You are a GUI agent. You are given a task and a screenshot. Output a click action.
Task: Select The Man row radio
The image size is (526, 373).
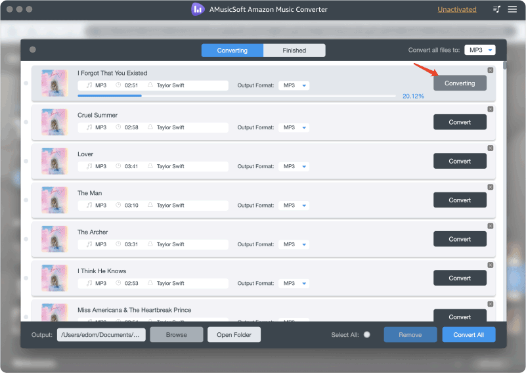tap(26, 200)
